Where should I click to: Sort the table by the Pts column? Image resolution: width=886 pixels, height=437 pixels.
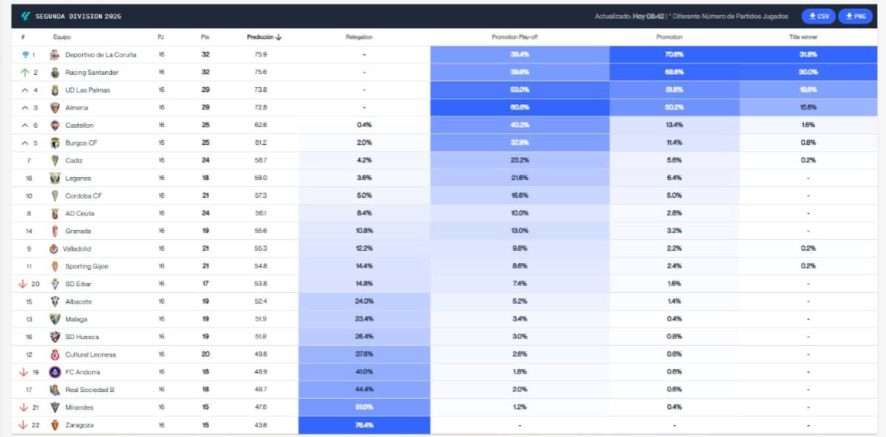click(204, 37)
